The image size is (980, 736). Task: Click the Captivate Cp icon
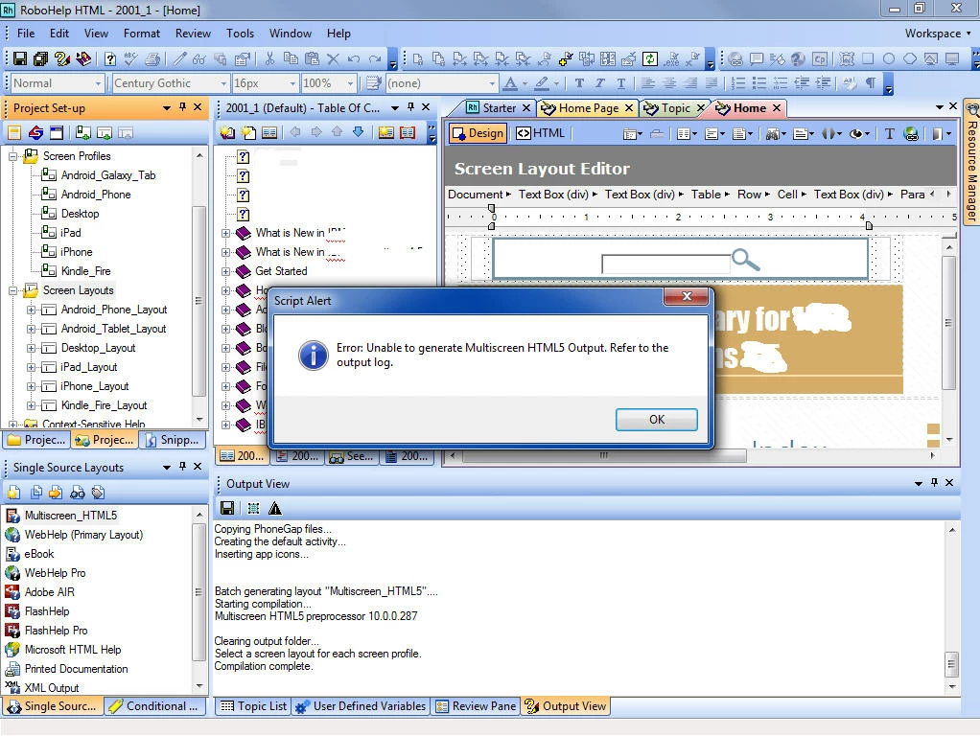click(819, 58)
